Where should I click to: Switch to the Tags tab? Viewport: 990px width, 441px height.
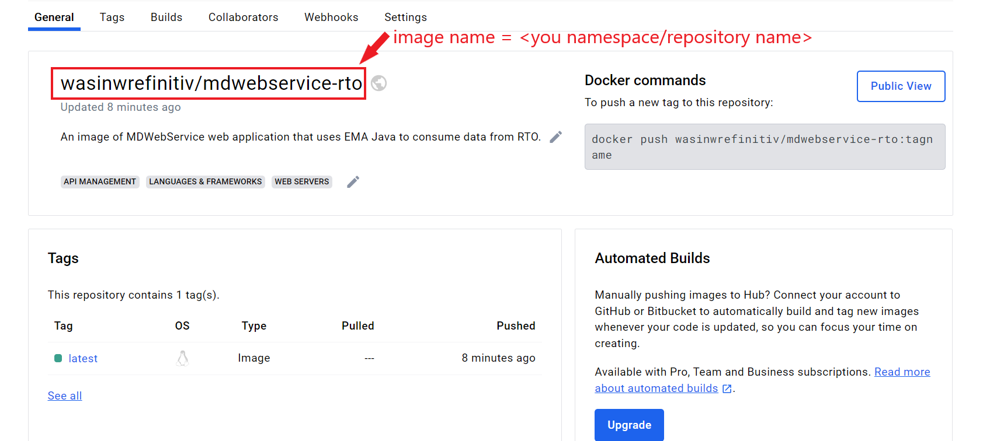(112, 17)
